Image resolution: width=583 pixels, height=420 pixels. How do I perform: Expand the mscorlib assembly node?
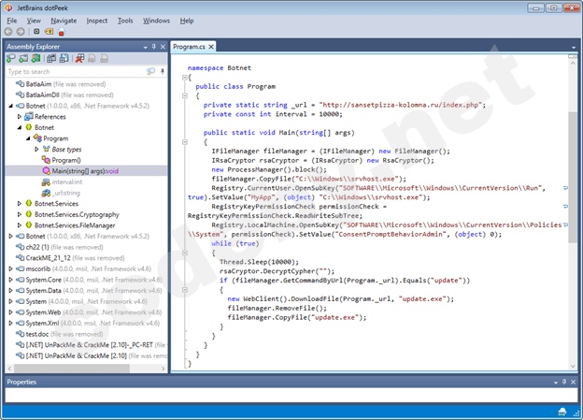(10, 268)
